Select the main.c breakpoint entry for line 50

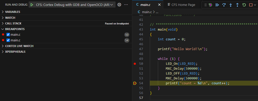66,35
